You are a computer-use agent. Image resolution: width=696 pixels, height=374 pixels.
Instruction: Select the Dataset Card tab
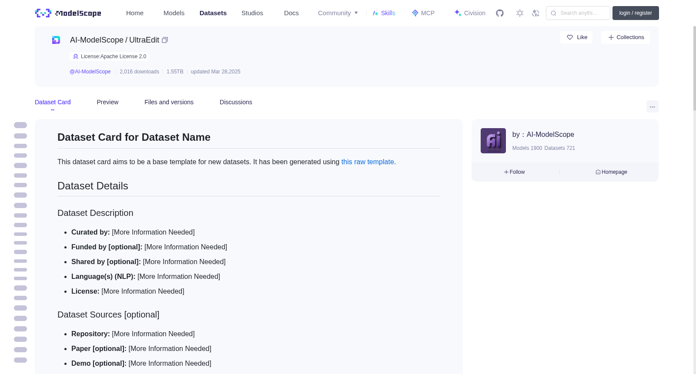(x=53, y=102)
